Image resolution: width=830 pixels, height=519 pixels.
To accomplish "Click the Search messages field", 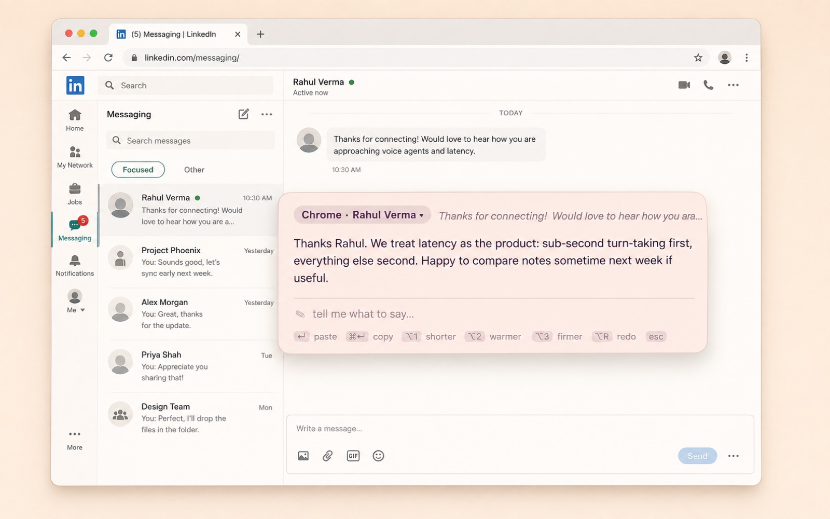I will 191,141.
